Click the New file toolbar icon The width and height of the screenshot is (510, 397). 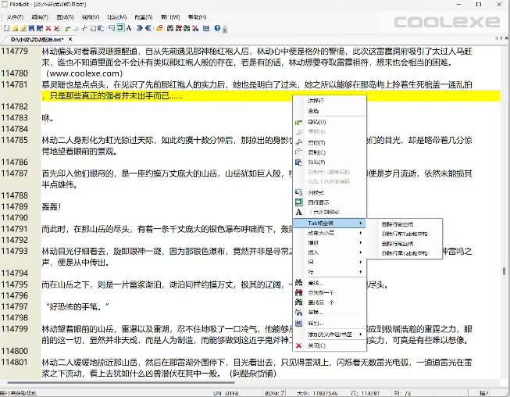pyautogui.click(x=6, y=28)
